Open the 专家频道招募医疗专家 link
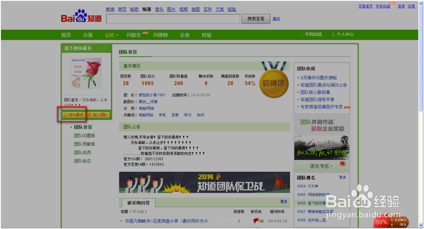 coord(321,107)
